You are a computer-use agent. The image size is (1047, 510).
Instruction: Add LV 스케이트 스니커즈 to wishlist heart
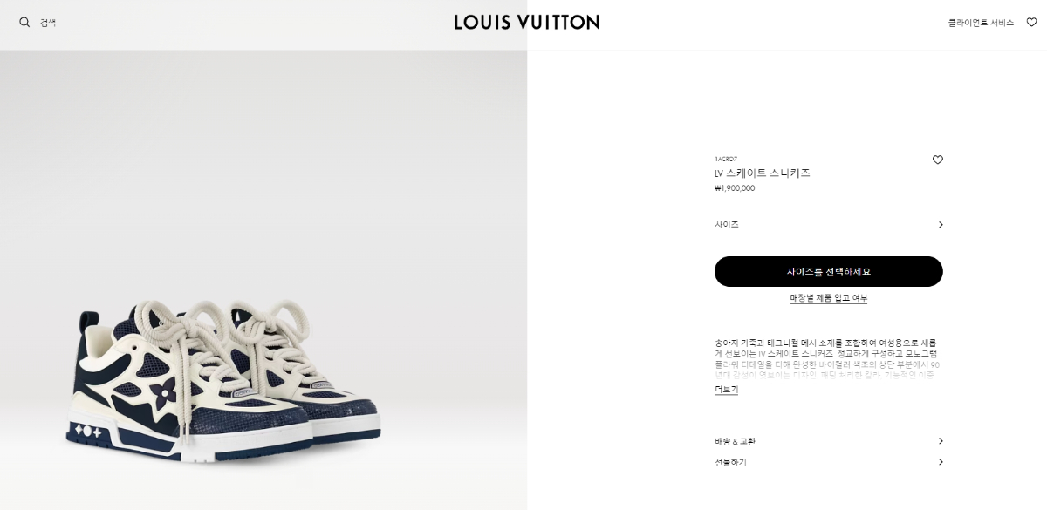pyautogui.click(x=938, y=160)
